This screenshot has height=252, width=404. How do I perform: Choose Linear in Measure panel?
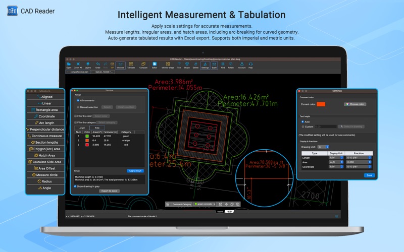click(x=45, y=103)
